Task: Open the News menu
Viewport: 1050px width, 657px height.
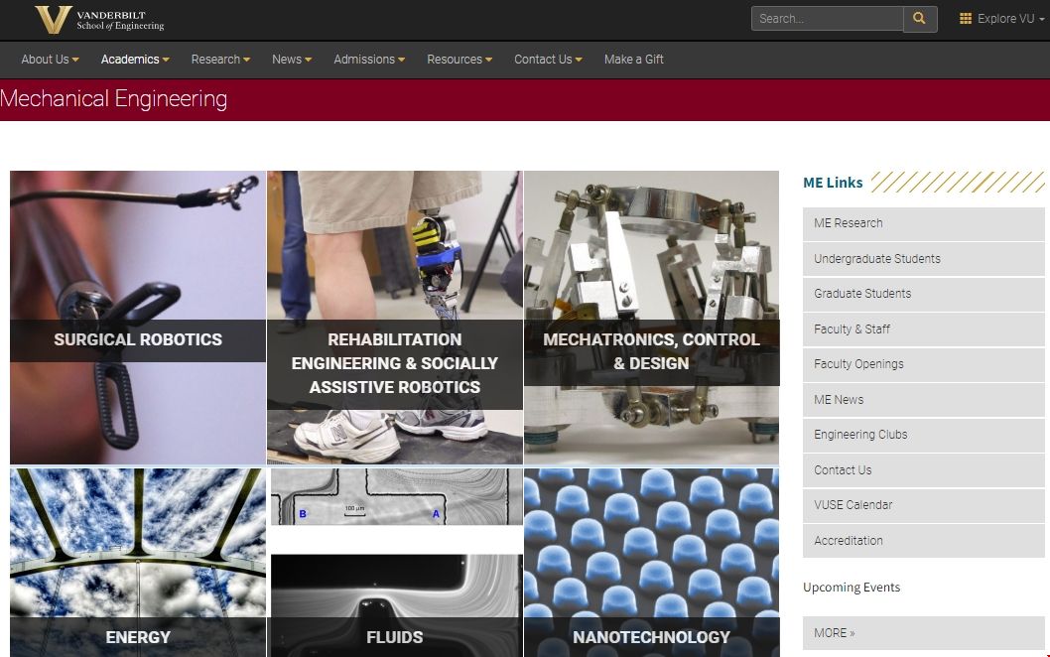Action: point(292,60)
